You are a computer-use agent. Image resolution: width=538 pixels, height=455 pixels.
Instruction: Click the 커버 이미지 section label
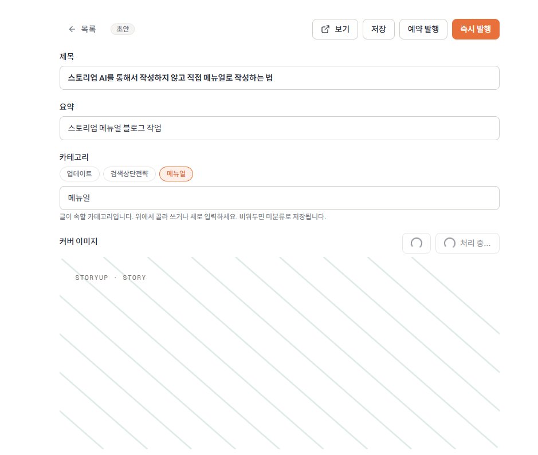click(x=78, y=242)
